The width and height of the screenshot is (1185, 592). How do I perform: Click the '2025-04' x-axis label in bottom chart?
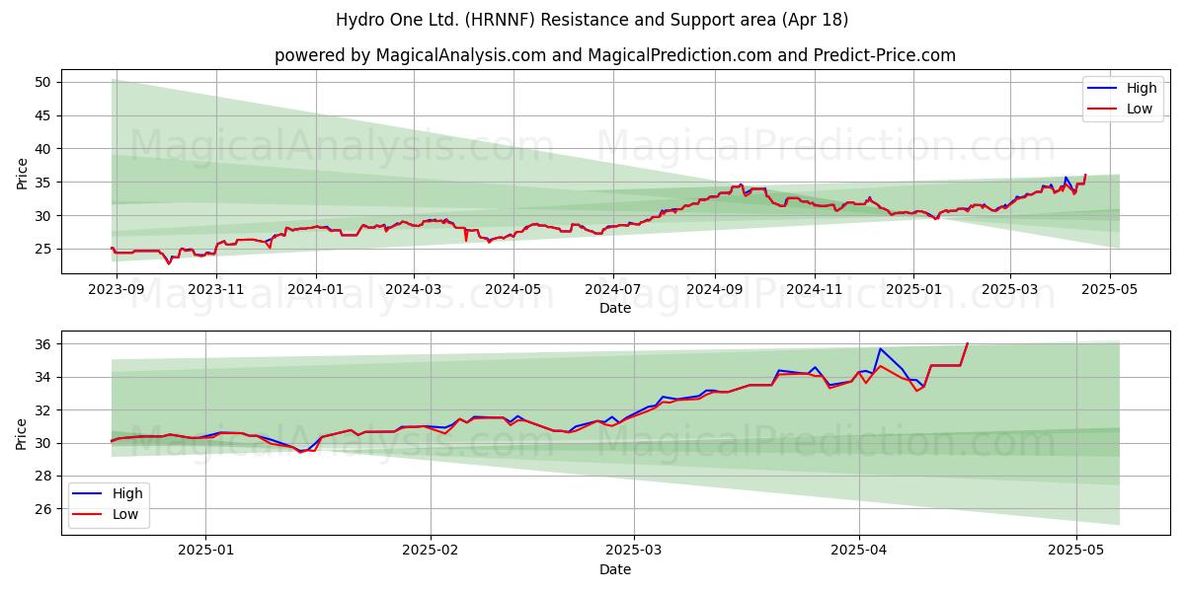tap(859, 551)
